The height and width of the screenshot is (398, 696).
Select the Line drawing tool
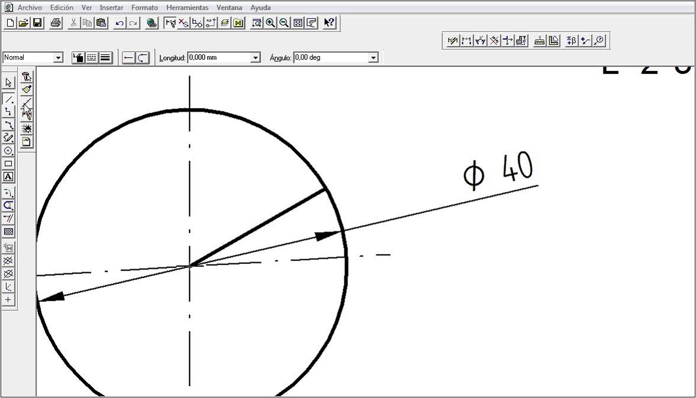8,99
